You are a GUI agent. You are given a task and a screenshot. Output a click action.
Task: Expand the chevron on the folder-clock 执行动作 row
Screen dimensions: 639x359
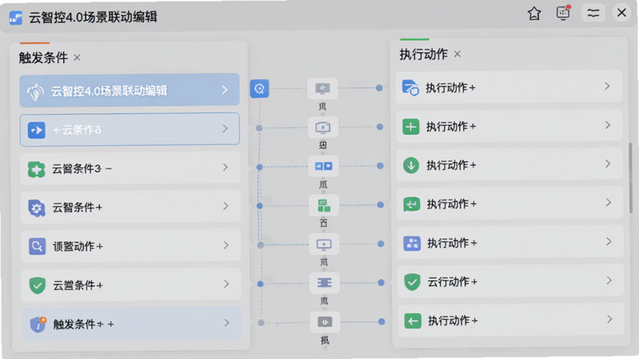click(607, 86)
